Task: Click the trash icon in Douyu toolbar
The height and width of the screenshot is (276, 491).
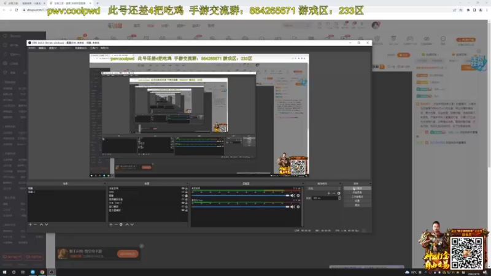Action: pos(393,39)
